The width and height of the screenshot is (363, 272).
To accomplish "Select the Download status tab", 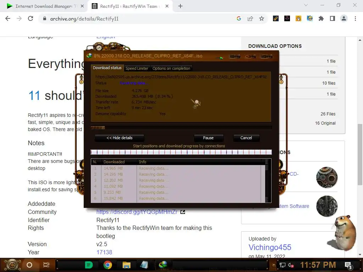I will click(107, 68).
